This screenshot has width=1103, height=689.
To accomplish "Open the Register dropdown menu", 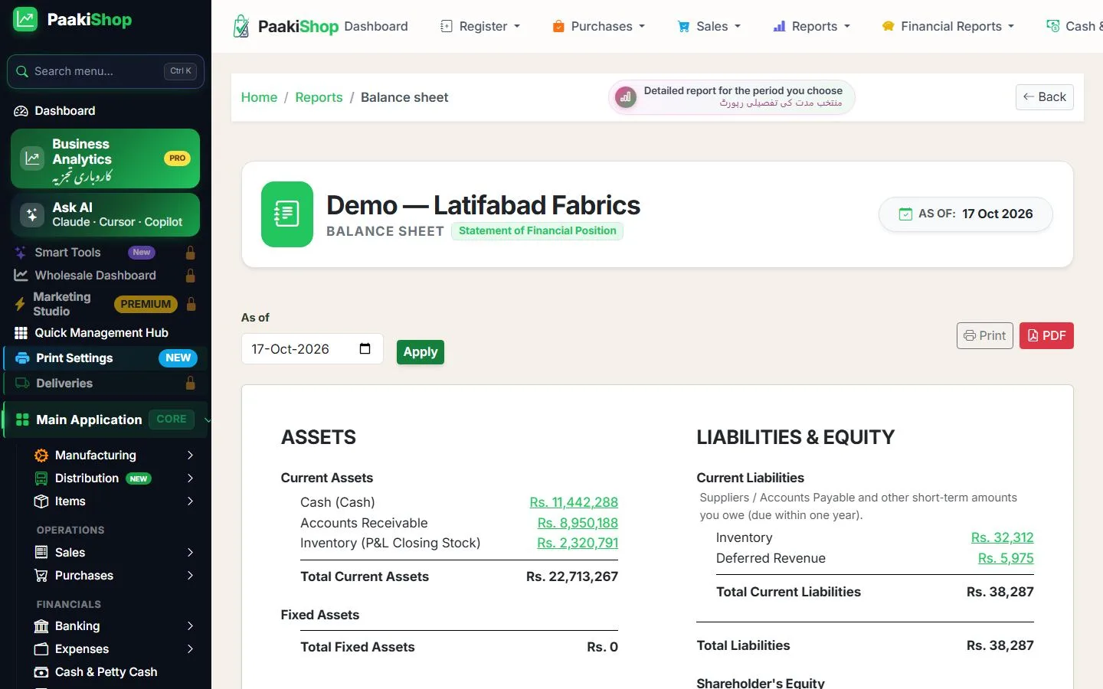I will pos(480,26).
